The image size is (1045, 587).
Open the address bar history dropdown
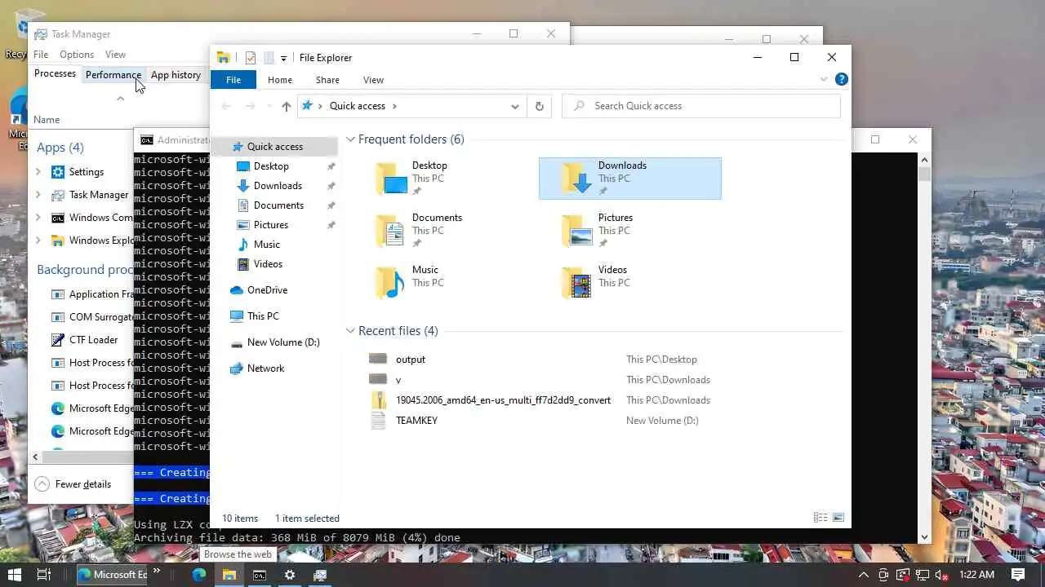(515, 106)
